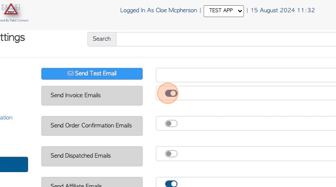Viewport: 336px width, 187px height.
Task: Open the TEST APP dropdown
Action: coord(223,11)
